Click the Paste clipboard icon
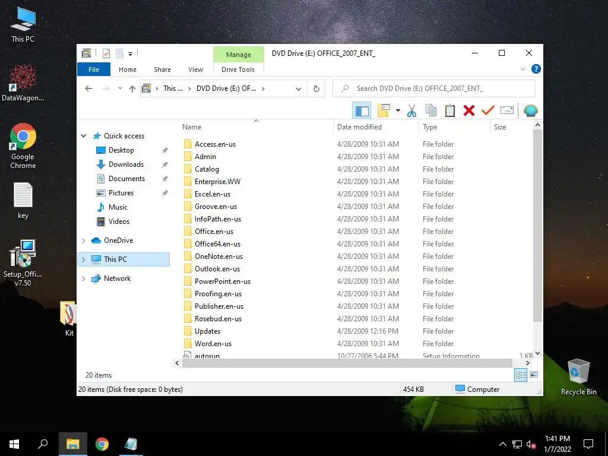Viewport: 608px width, 456px height. (450, 111)
